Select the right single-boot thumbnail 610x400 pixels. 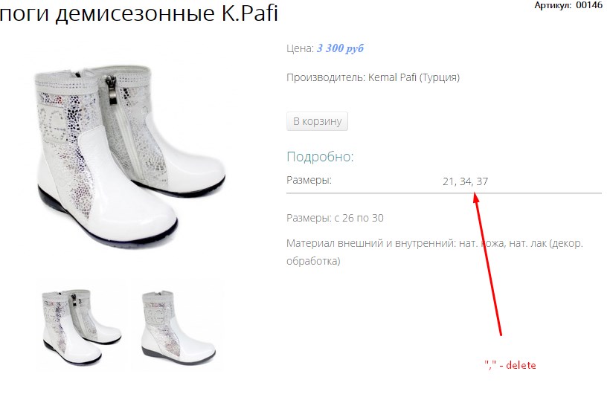(178, 326)
